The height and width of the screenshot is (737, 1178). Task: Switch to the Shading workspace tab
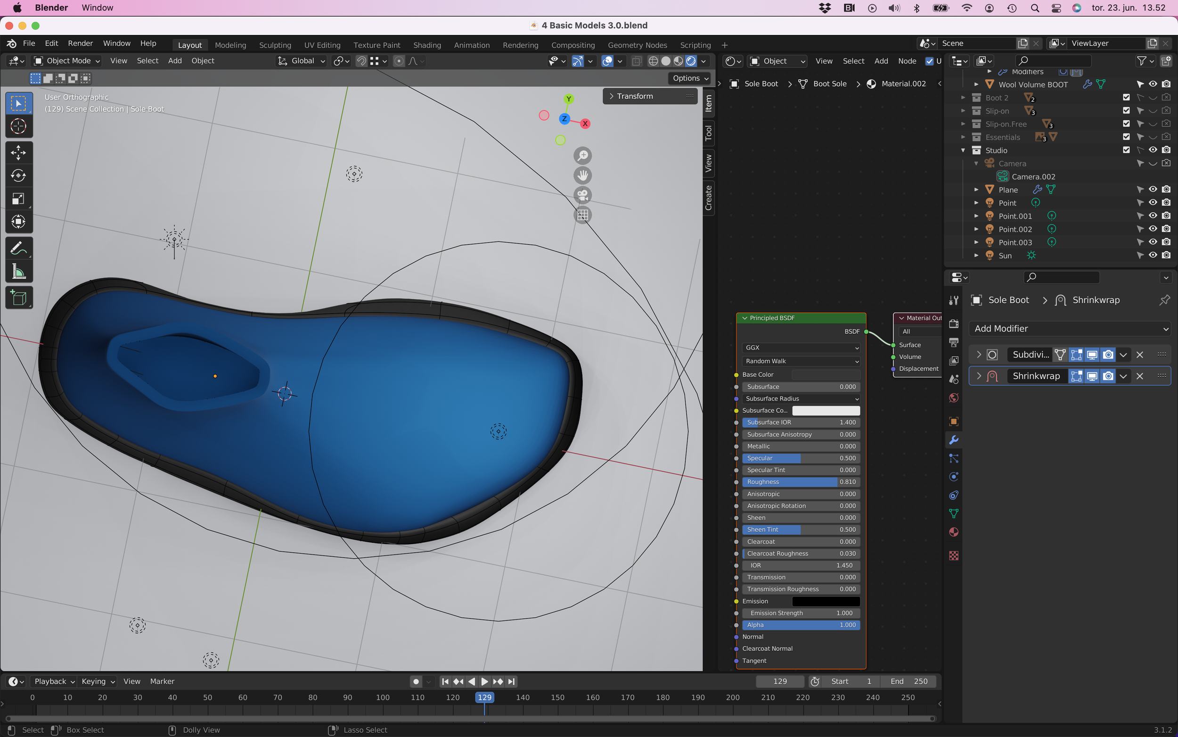click(x=427, y=45)
